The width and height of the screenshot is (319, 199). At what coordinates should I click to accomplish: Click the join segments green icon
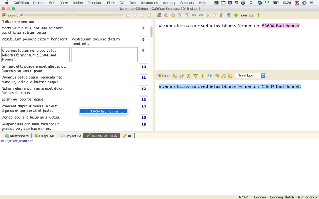point(189,76)
